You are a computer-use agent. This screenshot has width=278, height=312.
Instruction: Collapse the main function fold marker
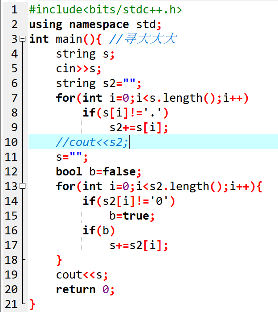[x=23, y=39]
